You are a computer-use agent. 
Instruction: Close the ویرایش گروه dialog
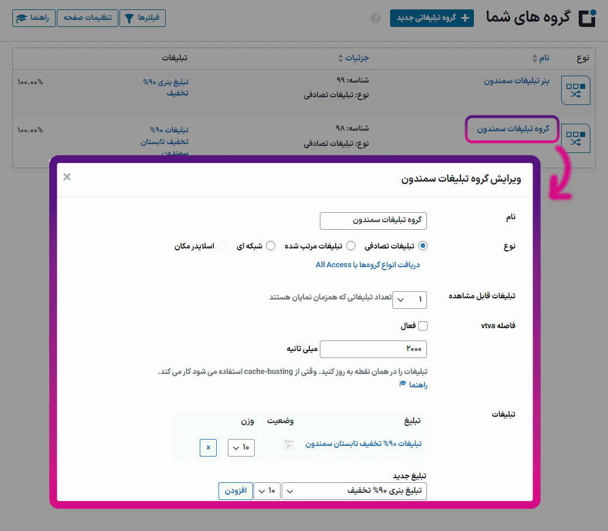67,177
